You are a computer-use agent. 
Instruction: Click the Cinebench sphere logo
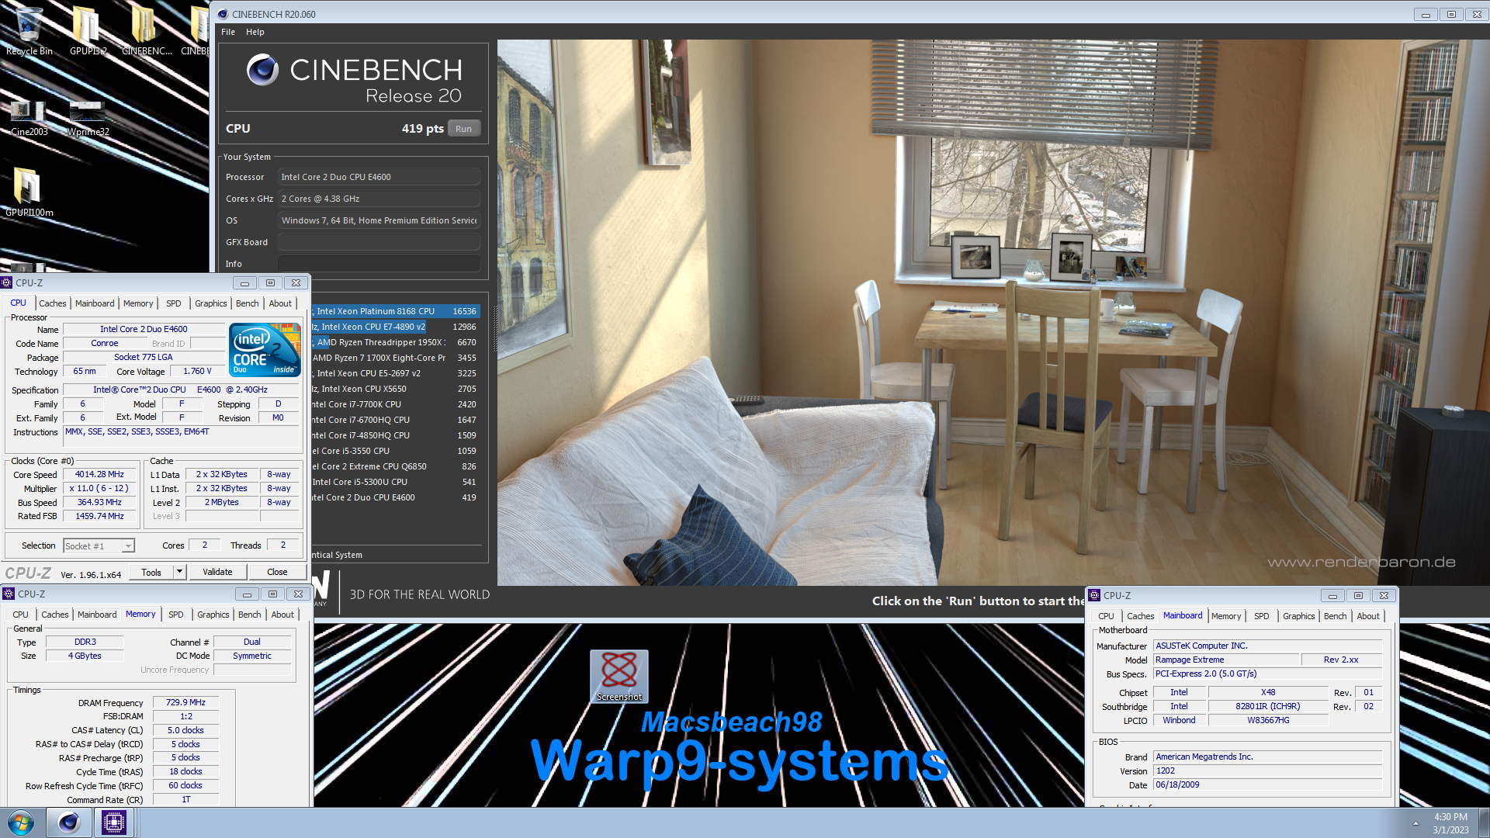coord(262,71)
